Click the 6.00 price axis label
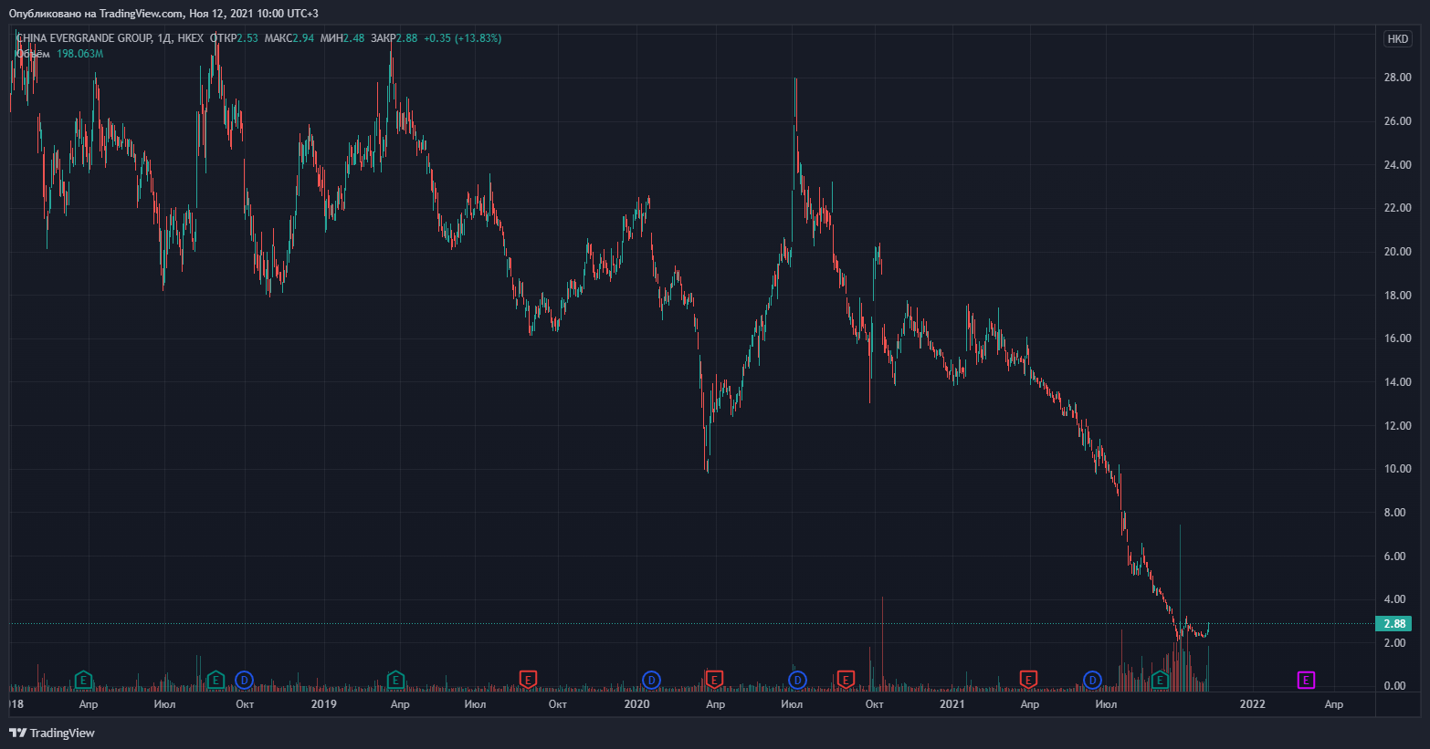 point(1394,557)
